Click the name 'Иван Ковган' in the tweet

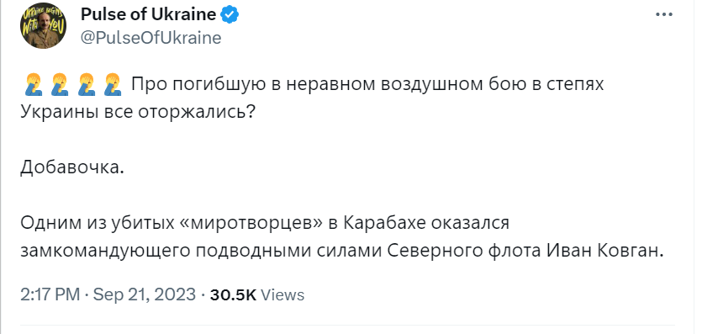604,251
